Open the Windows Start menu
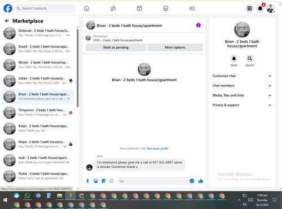The height and width of the screenshot is (209, 282). point(5,200)
